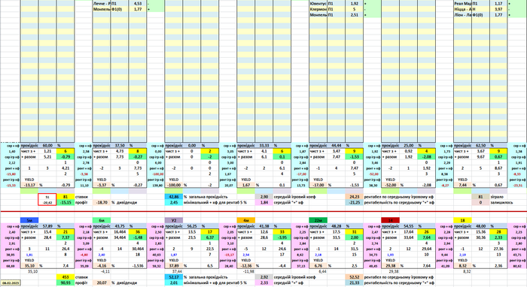The width and height of the screenshot is (527, 287).
Task: Select the 62,50 pass-rate cell
Action: (480, 146)
